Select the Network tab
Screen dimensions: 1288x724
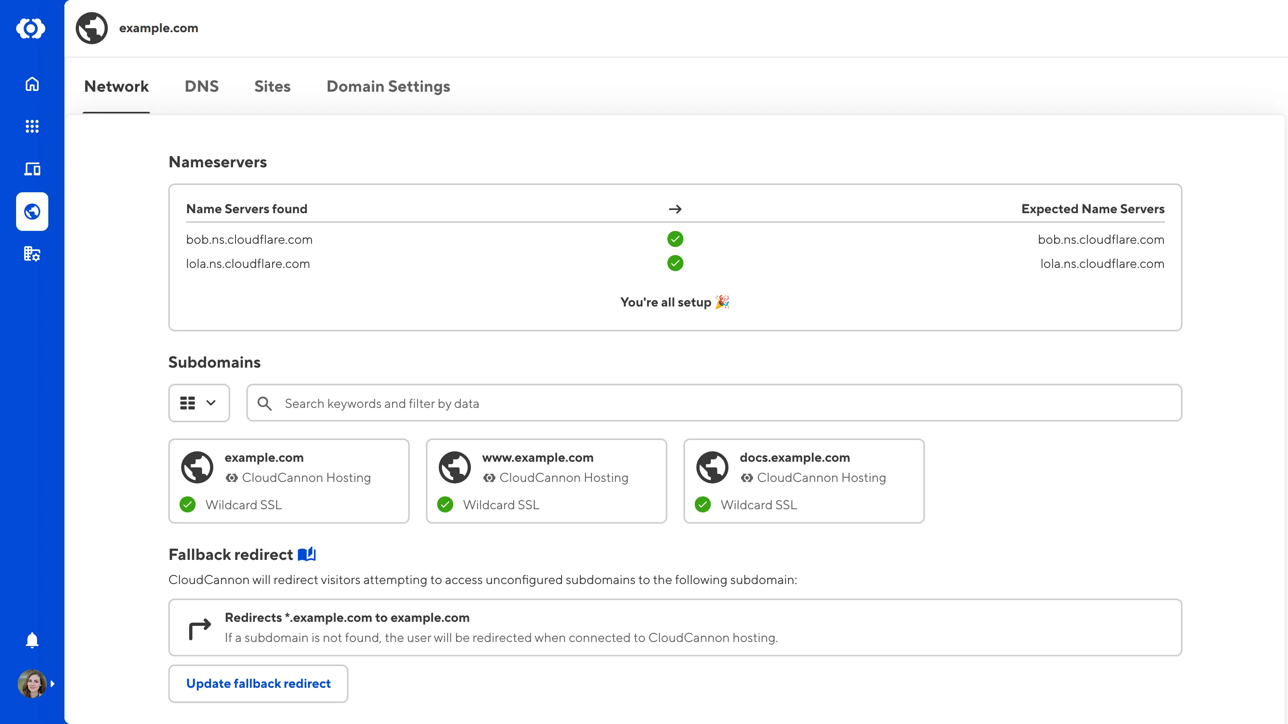(x=116, y=86)
